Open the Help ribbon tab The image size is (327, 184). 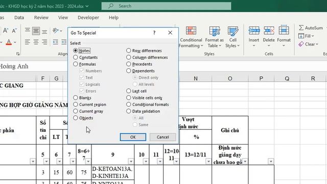click(x=113, y=17)
